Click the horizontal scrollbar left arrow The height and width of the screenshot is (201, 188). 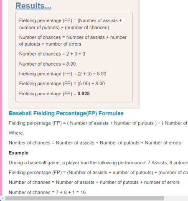click(x=3, y=198)
